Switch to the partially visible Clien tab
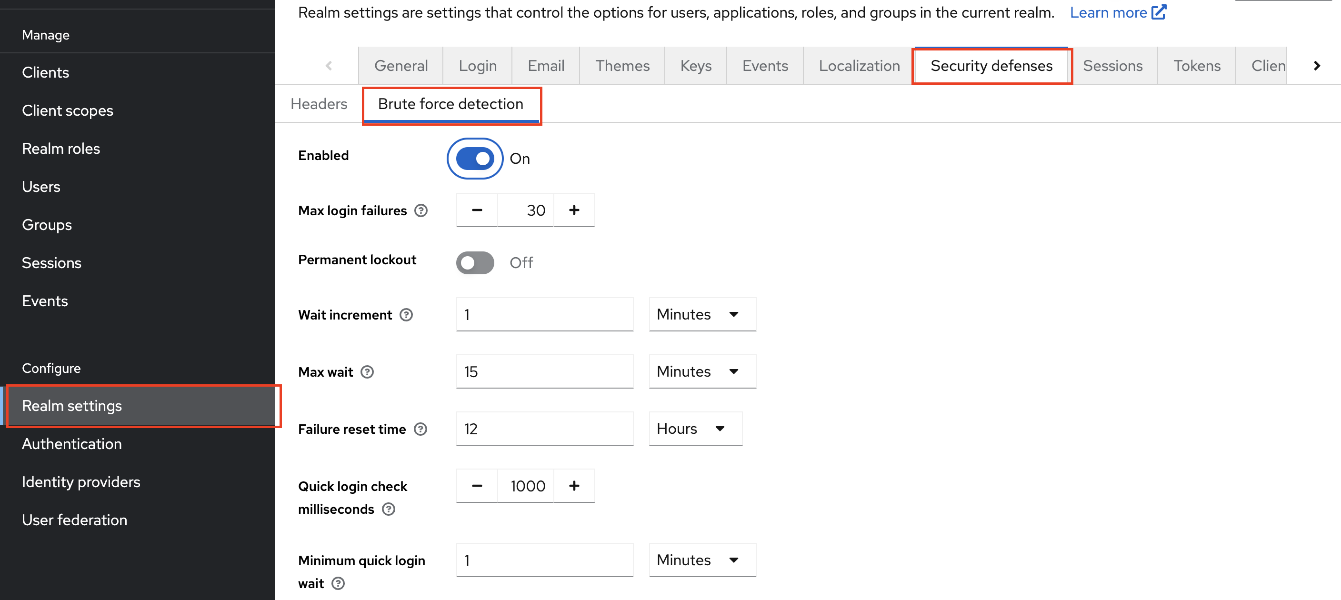Image resolution: width=1341 pixels, height=600 pixels. [1262, 66]
